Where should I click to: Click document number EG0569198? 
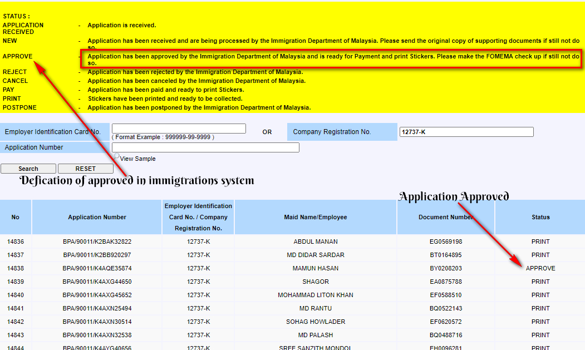click(446, 242)
